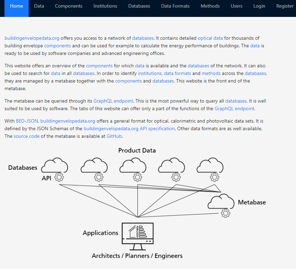
Task: Click the optical data hyperlink
Action: pos(210,38)
